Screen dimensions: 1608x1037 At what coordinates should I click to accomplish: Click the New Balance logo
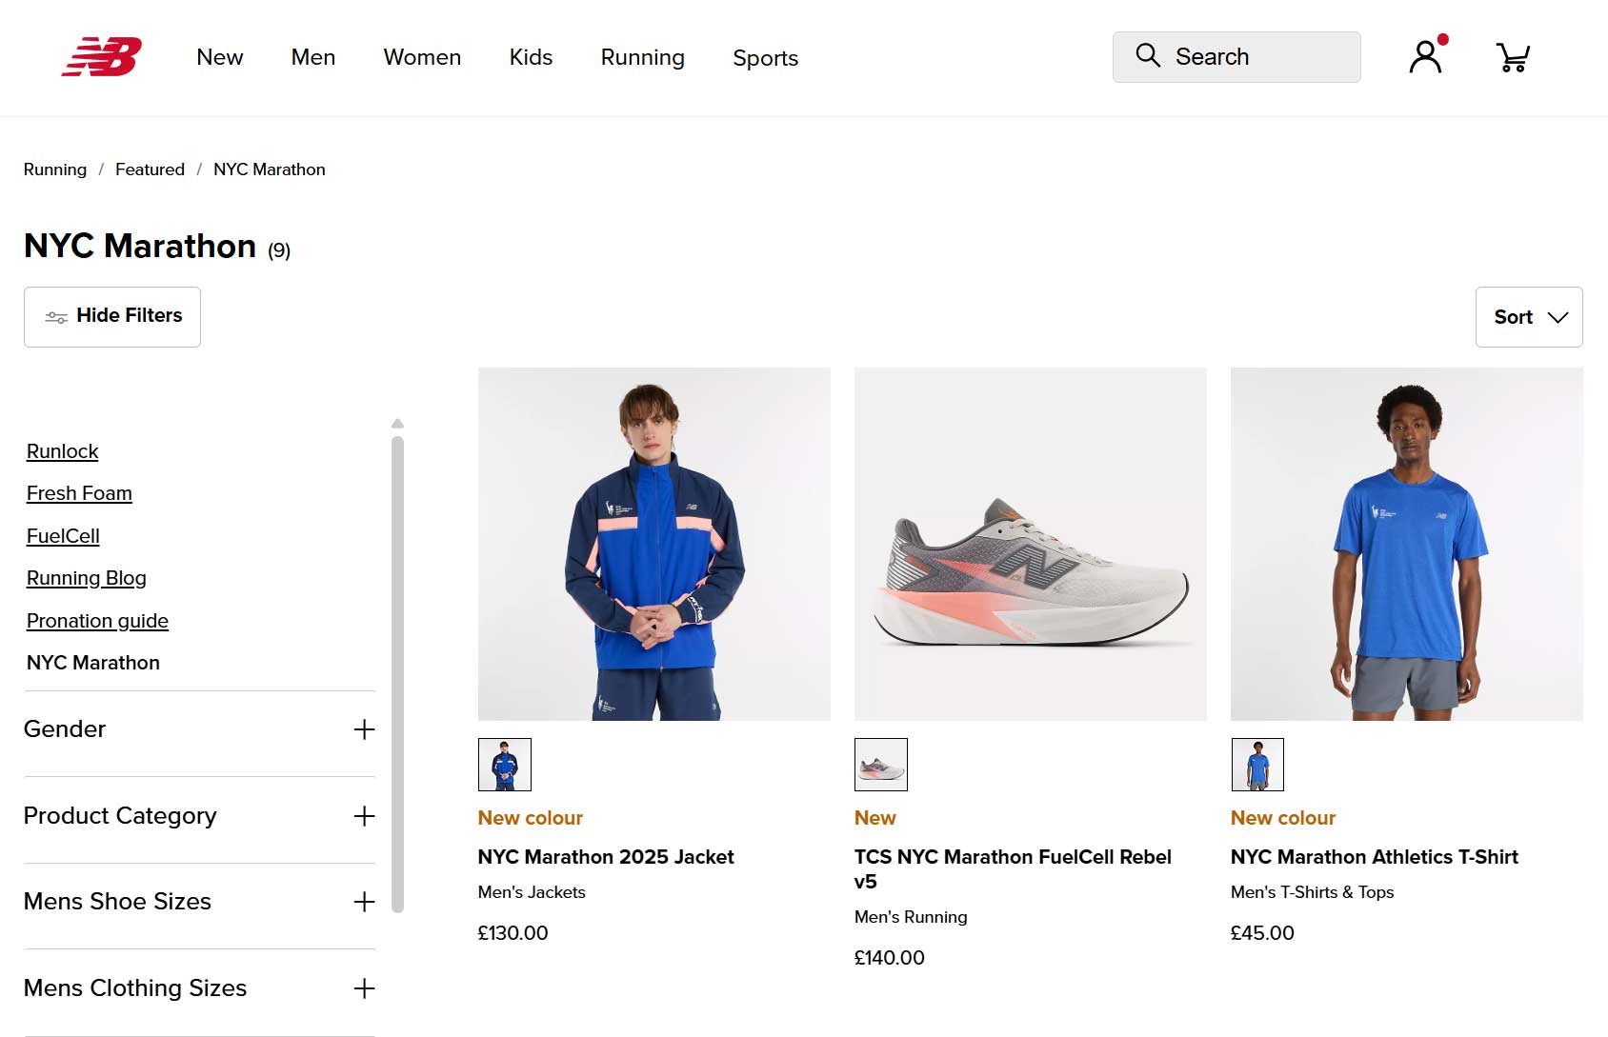coord(102,57)
